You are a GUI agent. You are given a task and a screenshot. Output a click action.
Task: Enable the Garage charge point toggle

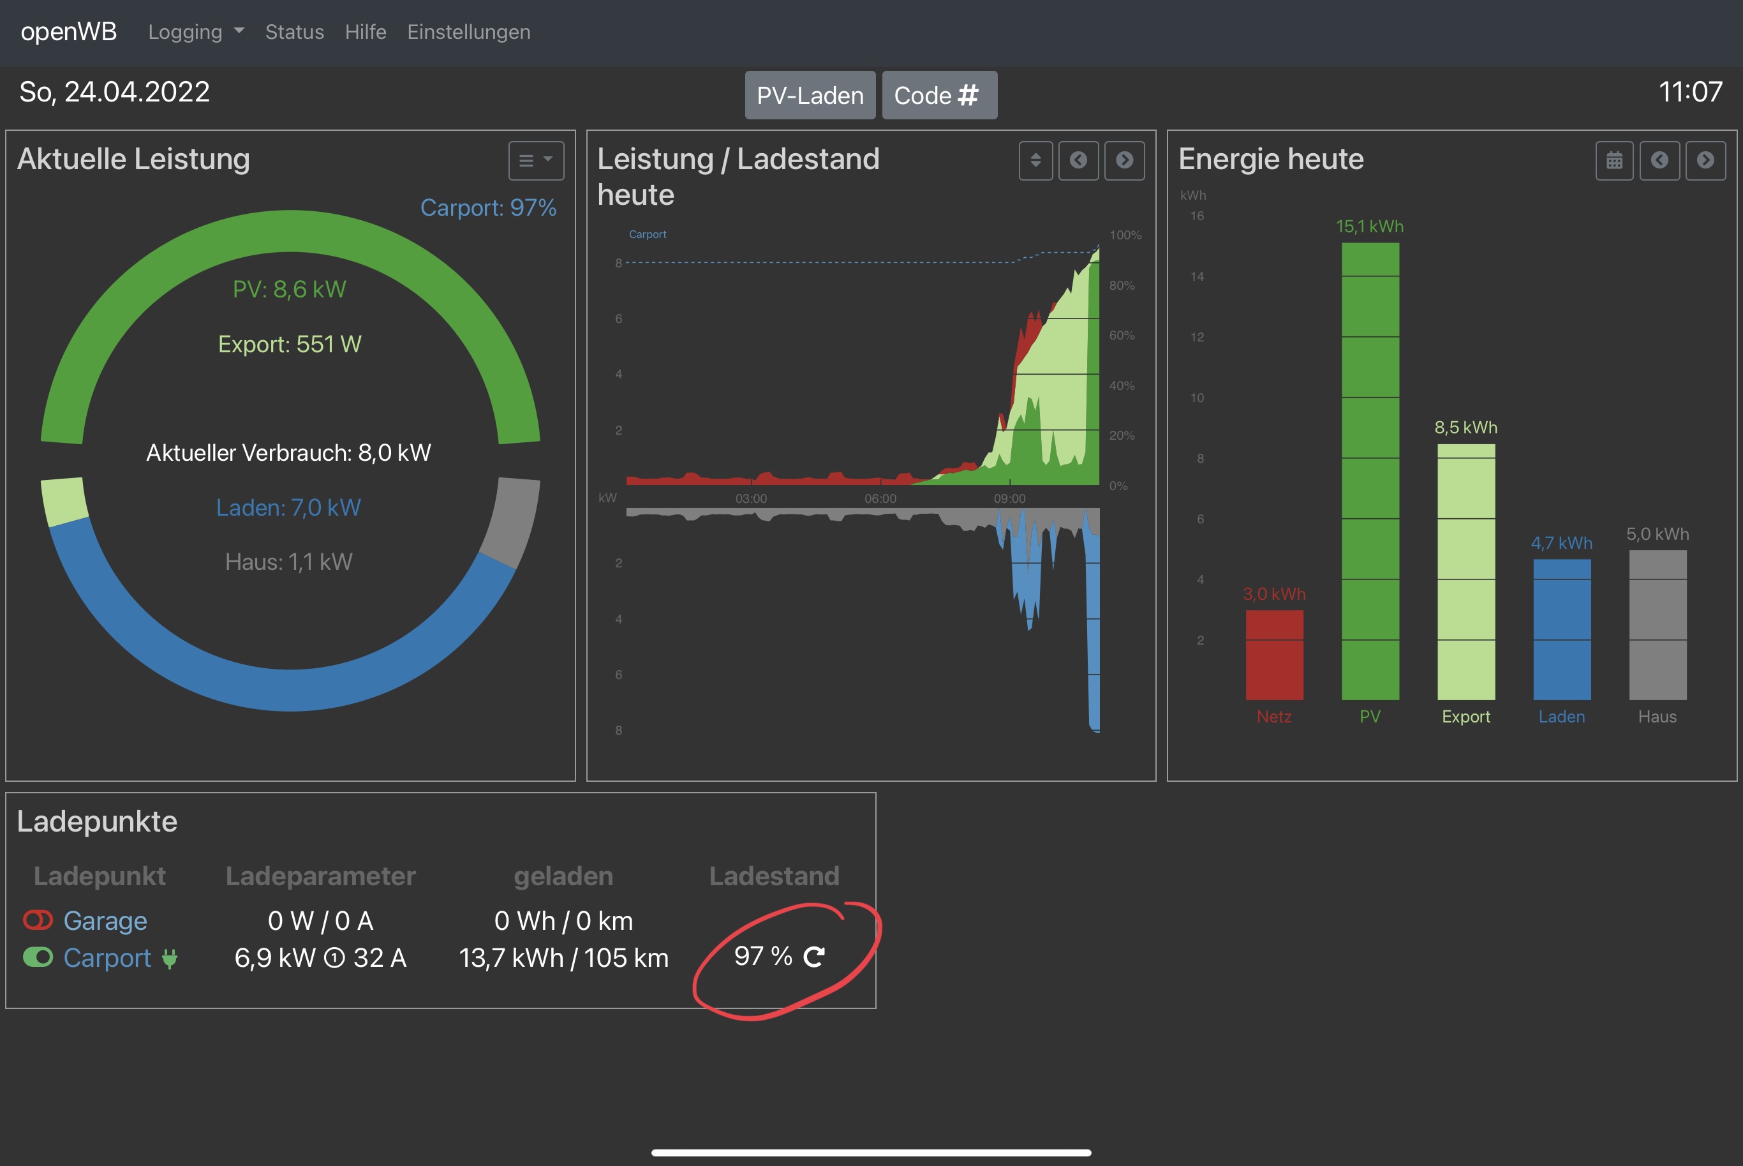point(37,920)
